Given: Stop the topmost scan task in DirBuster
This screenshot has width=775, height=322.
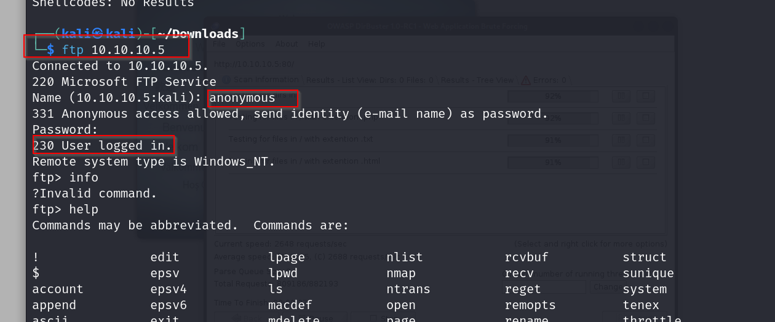Looking at the screenshot, I should [x=645, y=96].
